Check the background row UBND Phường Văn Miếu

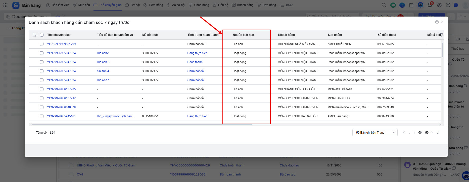72,165
